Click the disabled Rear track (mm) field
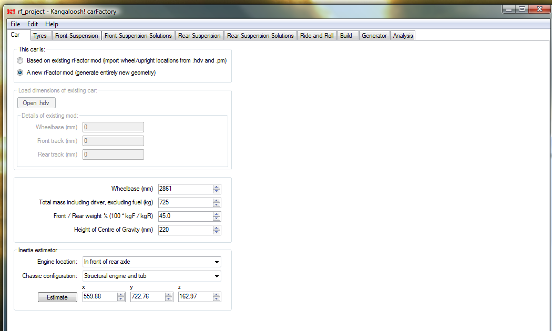 tap(114, 154)
